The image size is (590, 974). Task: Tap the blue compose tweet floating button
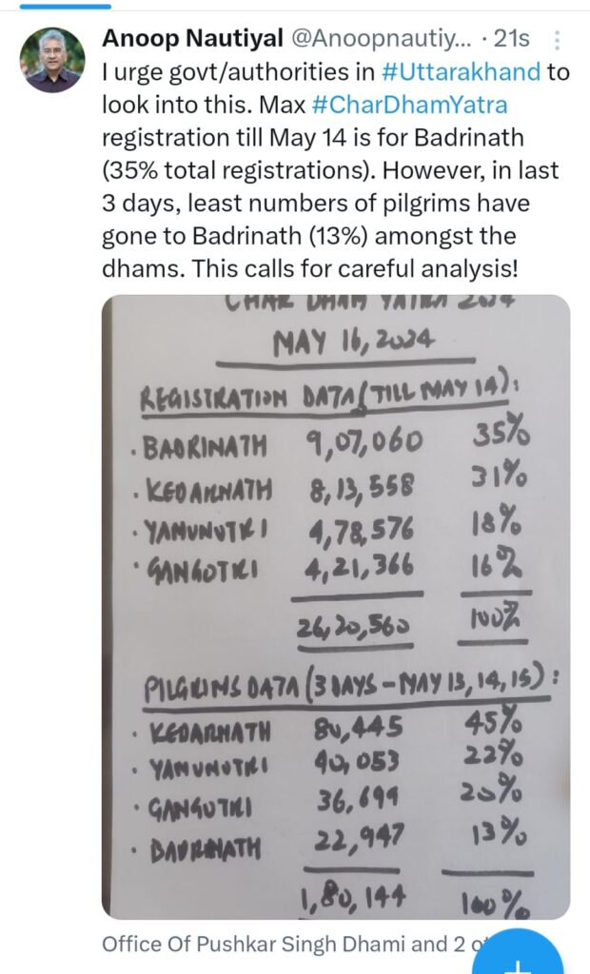(518, 953)
